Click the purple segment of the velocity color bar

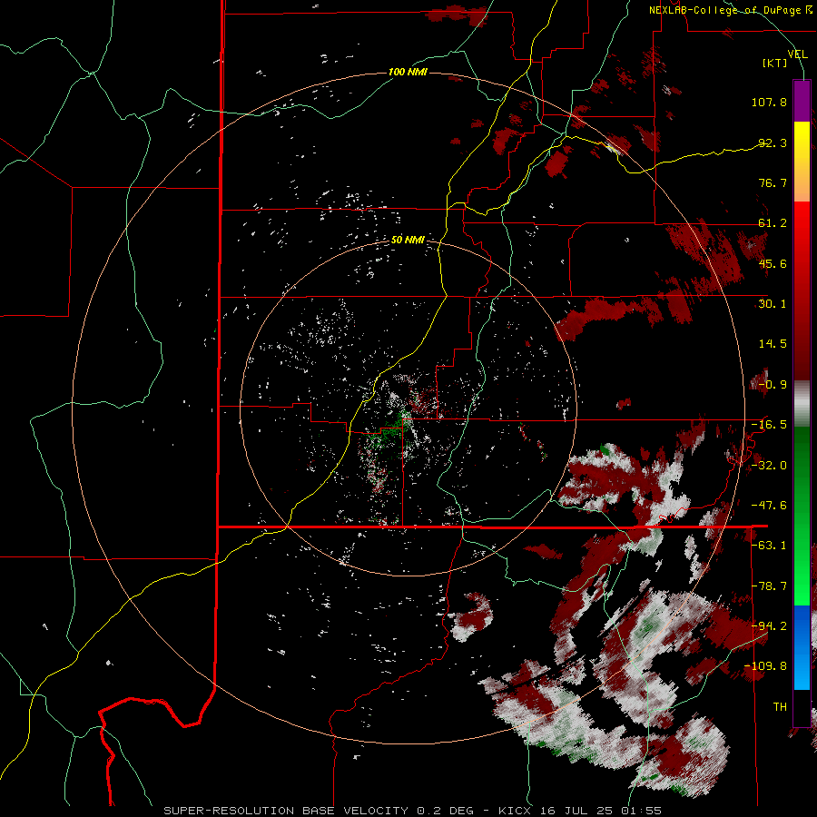click(802, 101)
